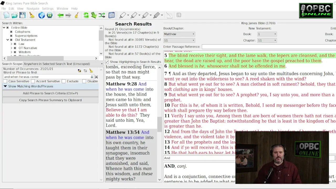This screenshot has height=189, width=336.
Task: Open the Navigate menu
Action: [x=33, y=9]
